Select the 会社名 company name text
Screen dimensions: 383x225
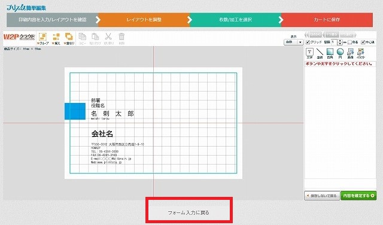[102, 133]
